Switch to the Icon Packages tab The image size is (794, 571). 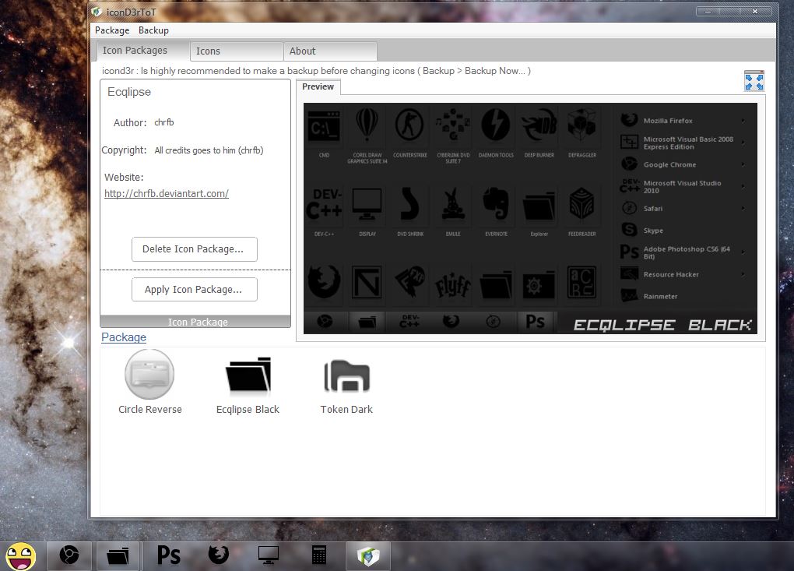click(142, 51)
